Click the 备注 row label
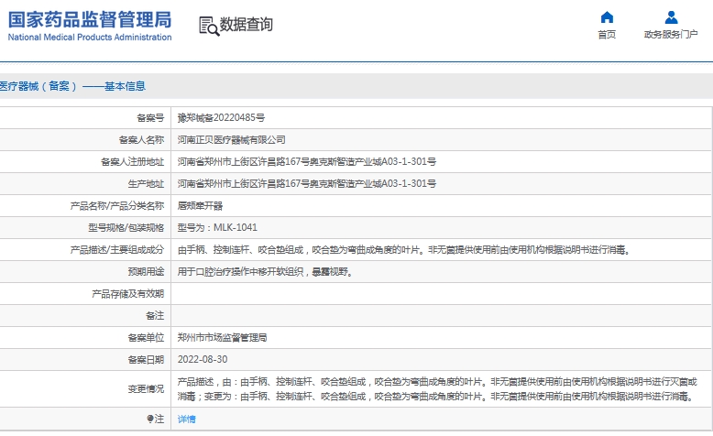 click(155, 315)
